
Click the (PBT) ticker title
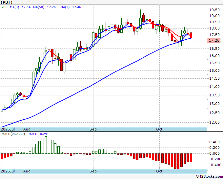tap(7, 2)
